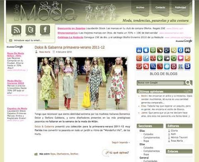199x162 pixels.
Task: Open Belén's comment in Últimas opiniones
Action: (x=167, y=99)
